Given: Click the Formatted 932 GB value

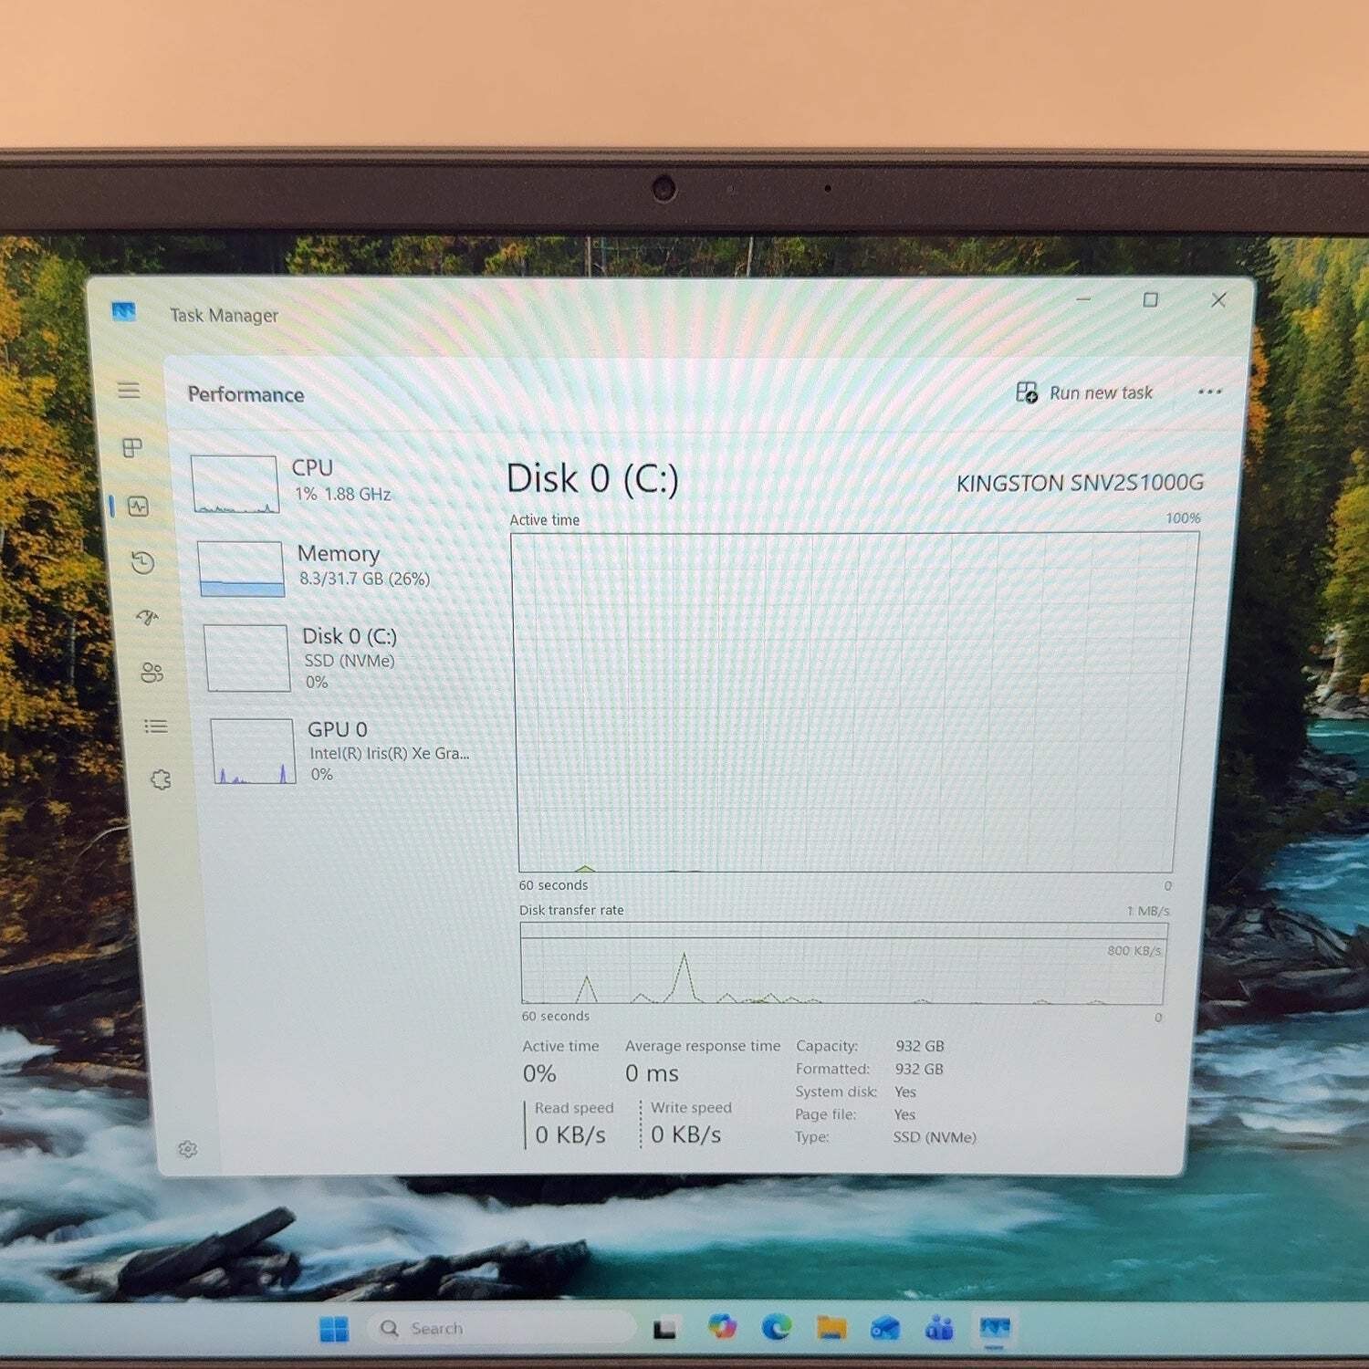Looking at the screenshot, I should click(x=919, y=1069).
